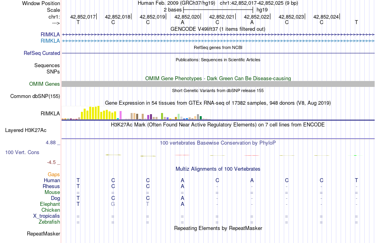Select the Dog species label
The height and width of the screenshot is (243, 375).
[55, 198]
